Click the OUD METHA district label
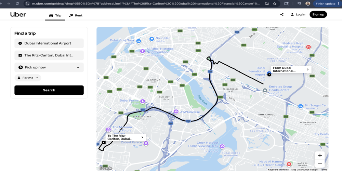Screen dimensions: 342x171 coord(166,97)
